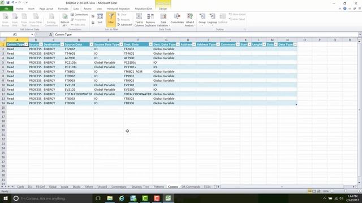The width and height of the screenshot is (362, 203).
Task: Switch to the Insert ribbon tab
Action: coord(31,9)
